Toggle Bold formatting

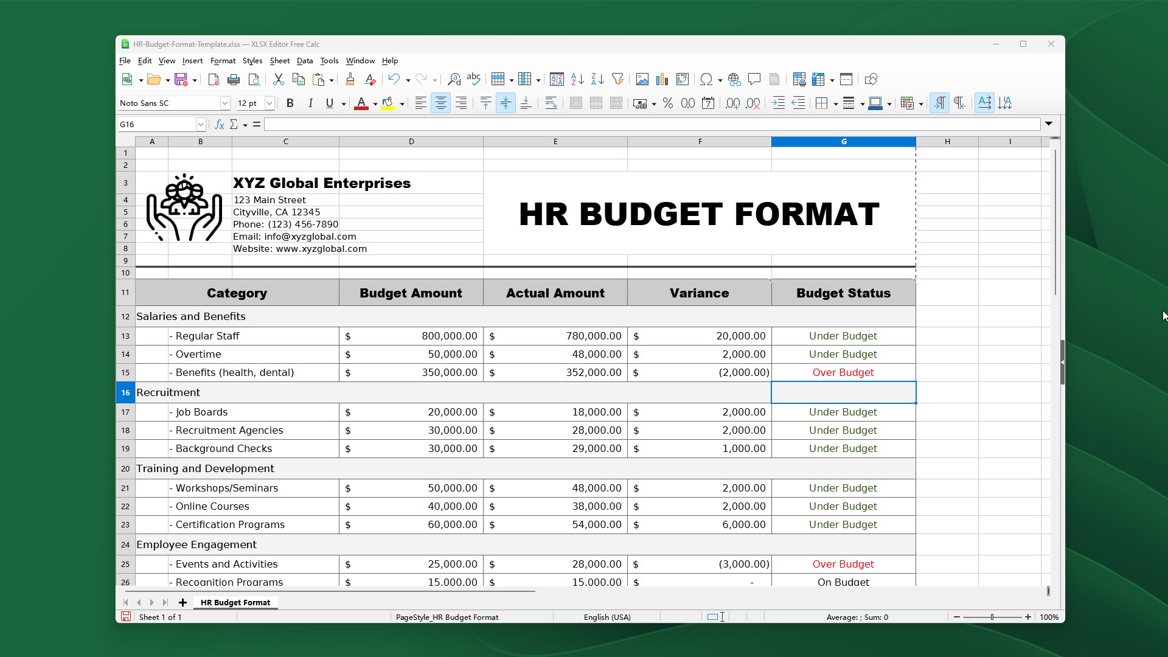pyautogui.click(x=290, y=103)
